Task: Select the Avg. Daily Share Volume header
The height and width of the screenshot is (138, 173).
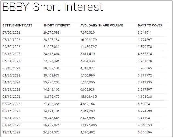Action: click(102, 25)
